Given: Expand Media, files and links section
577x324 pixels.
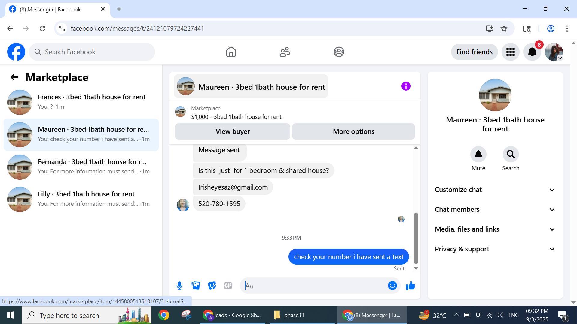Looking at the screenshot, I should (x=495, y=229).
